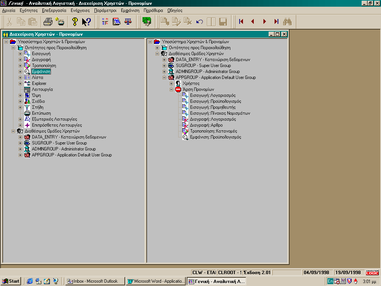The width and height of the screenshot is (381, 286).
Task: Switch to Inbox - Microsoft Outlook taskbar button
Action: point(95,281)
